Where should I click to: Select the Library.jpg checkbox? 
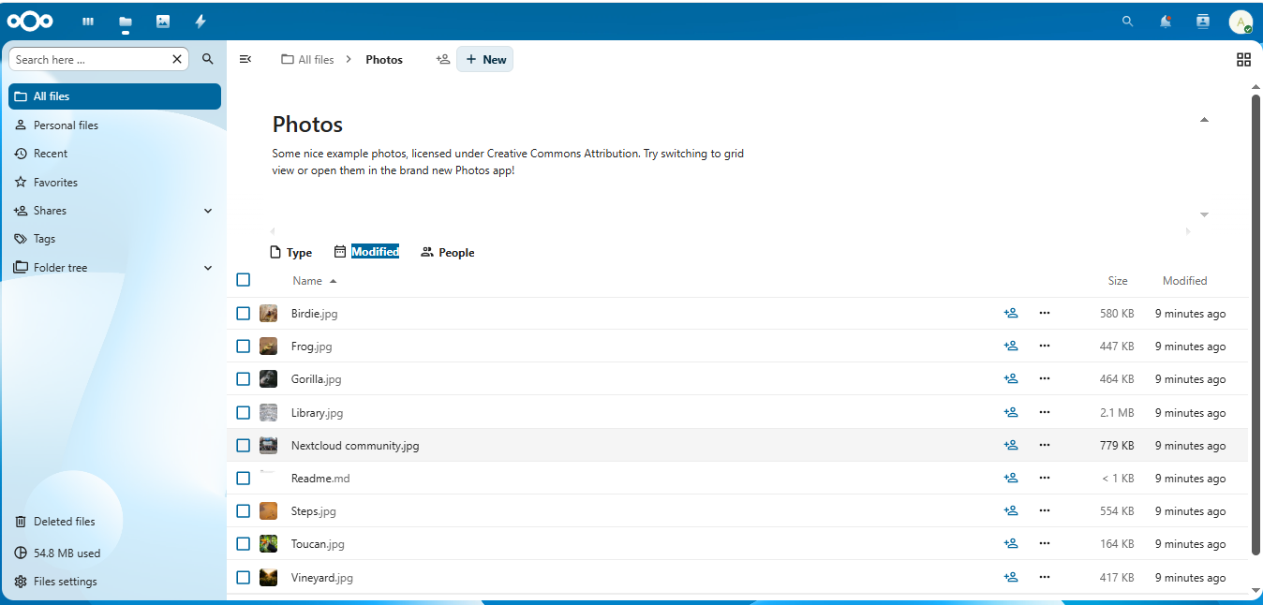[244, 412]
